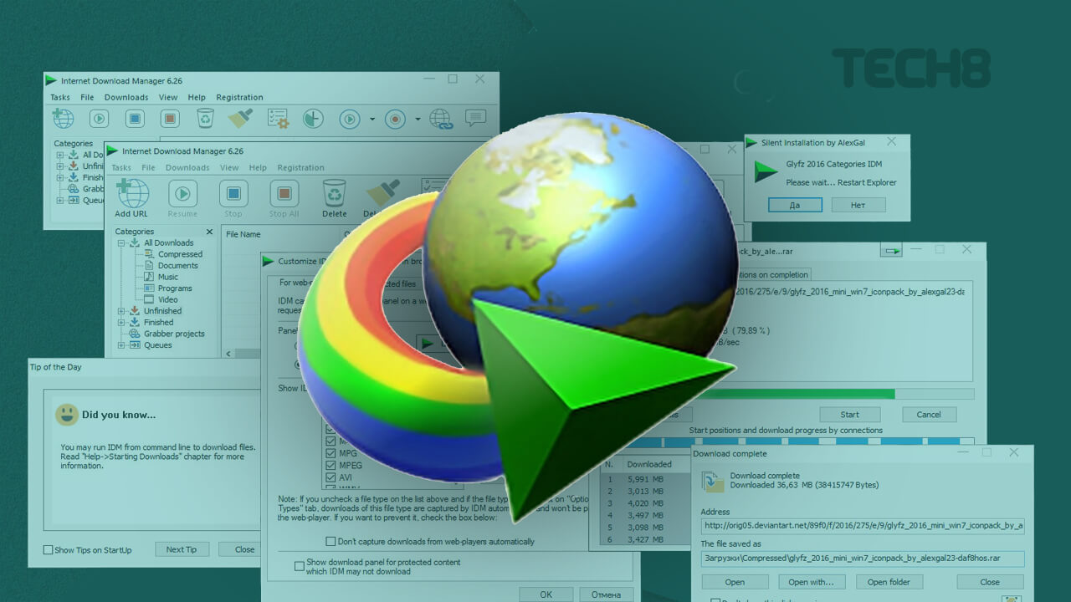Click Next Tip button
Screen dimensions: 1071x602
(x=182, y=549)
